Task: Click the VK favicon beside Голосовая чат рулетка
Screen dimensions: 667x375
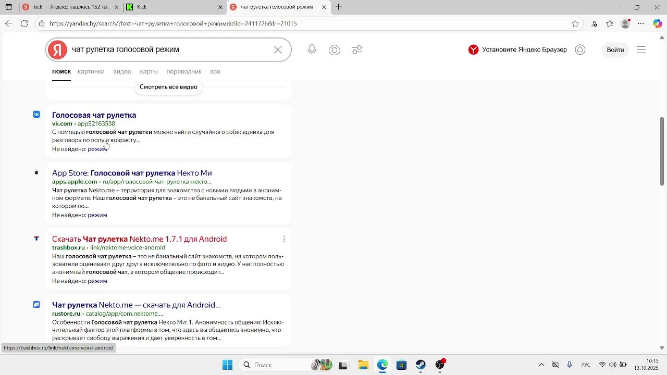Action: point(36,115)
